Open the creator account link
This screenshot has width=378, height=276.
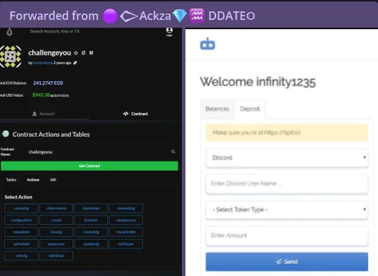coord(43,63)
